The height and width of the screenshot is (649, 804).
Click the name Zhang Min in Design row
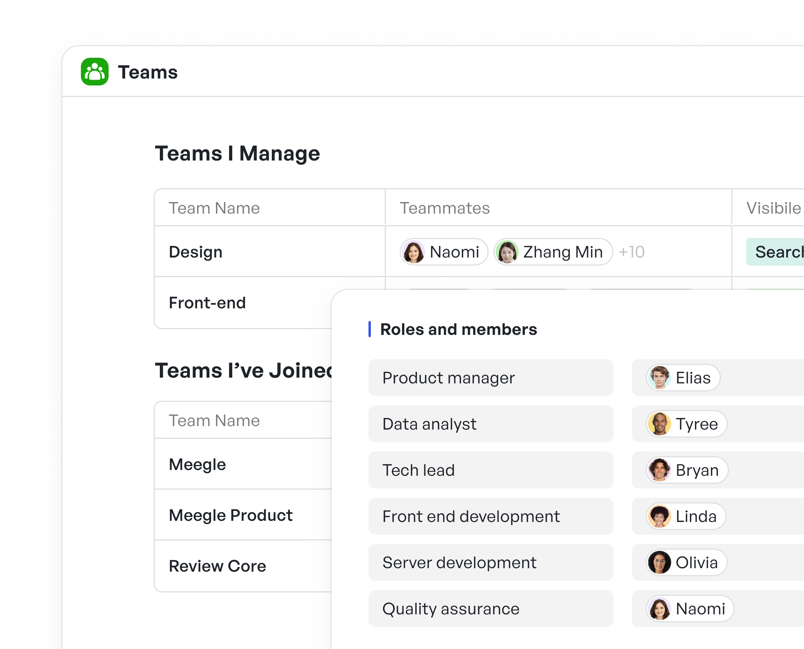click(x=563, y=252)
